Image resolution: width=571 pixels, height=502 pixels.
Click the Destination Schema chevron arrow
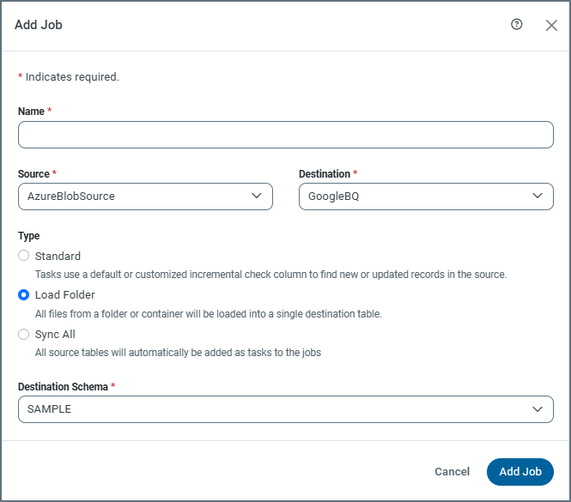point(538,409)
